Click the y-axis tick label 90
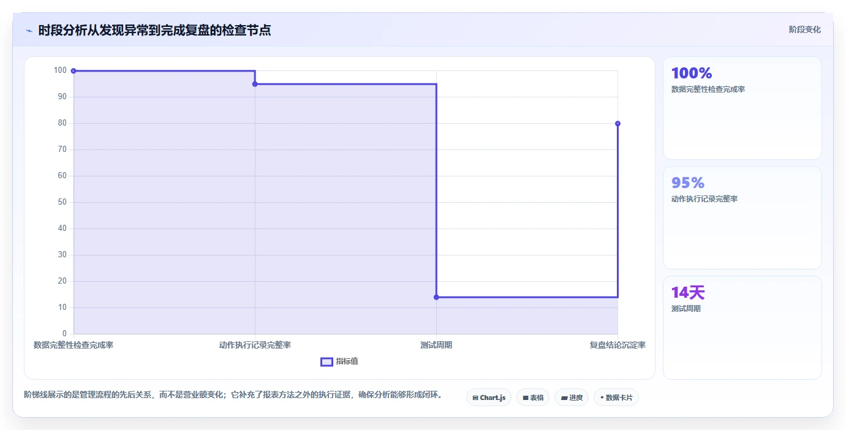 (62, 97)
